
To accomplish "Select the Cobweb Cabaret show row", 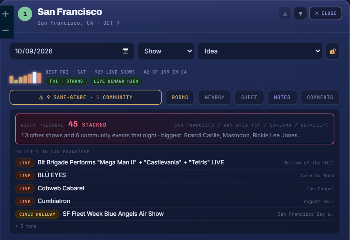I will click(x=175, y=189).
